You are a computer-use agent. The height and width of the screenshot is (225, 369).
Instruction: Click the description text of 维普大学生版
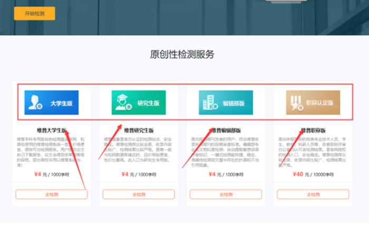[x=51, y=152]
